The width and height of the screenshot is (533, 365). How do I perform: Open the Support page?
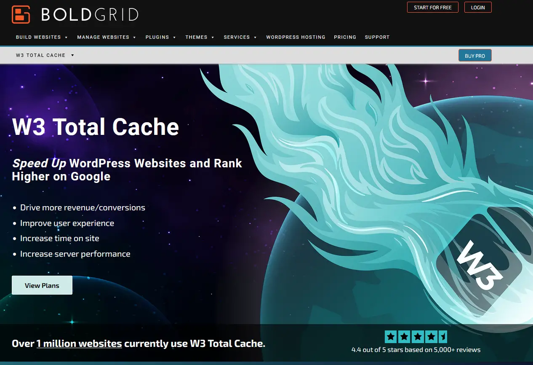[377, 37]
